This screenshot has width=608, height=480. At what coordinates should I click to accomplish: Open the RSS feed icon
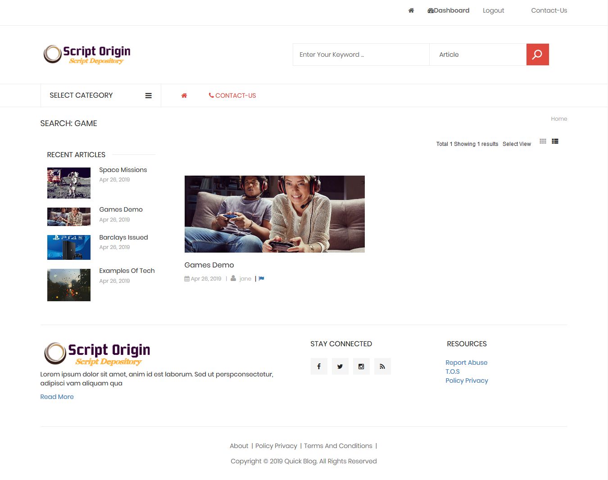[382, 367]
